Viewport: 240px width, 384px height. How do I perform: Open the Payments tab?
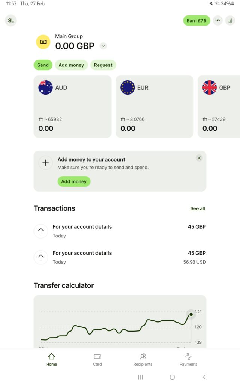tap(188, 359)
